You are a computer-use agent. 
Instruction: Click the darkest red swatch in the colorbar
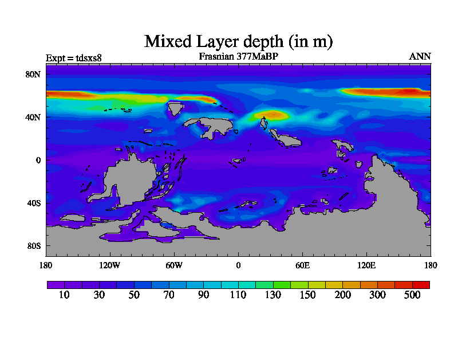click(421, 284)
